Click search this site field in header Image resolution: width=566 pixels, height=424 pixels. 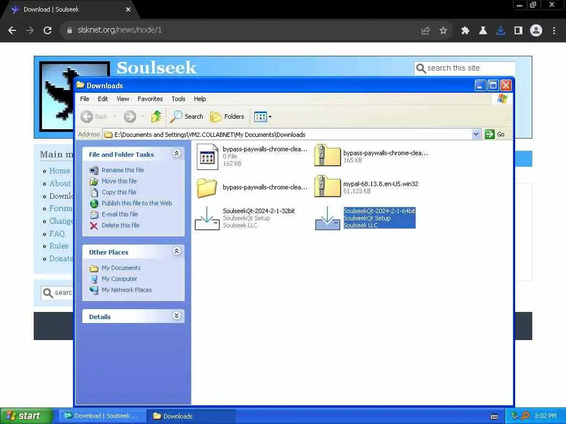click(x=465, y=68)
